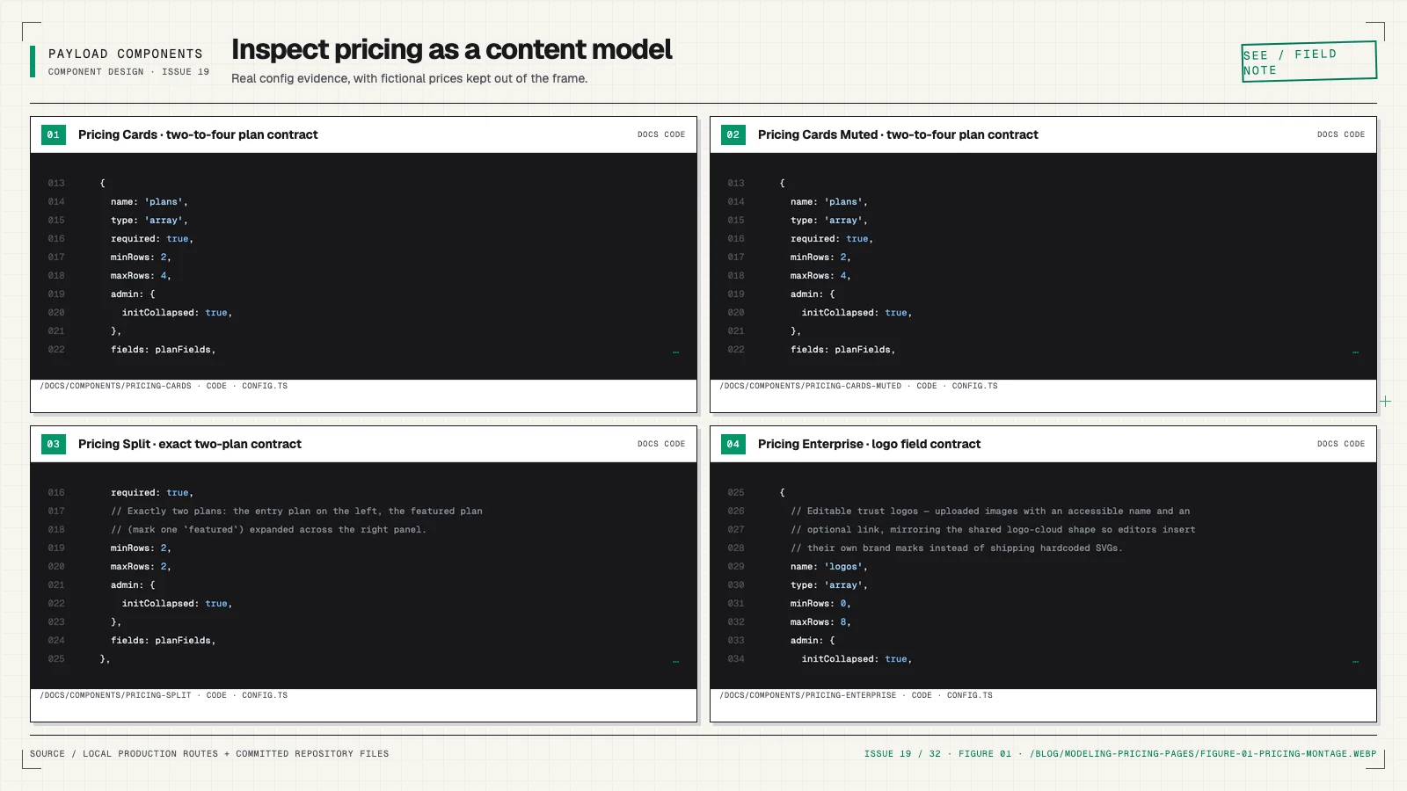Click the green ellipsis in Pricing Cards code panel
The width and height of the screenshot is (1407, 791).
675,352
